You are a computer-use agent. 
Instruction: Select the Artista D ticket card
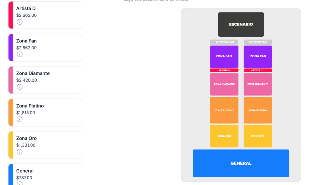pyautogui.click(x=45, y=15)
